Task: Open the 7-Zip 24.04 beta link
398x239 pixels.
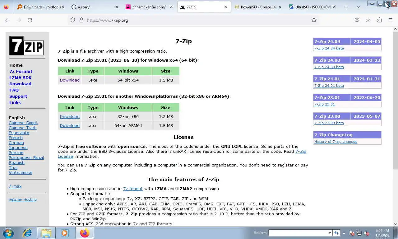Action: tap(329, 48)
